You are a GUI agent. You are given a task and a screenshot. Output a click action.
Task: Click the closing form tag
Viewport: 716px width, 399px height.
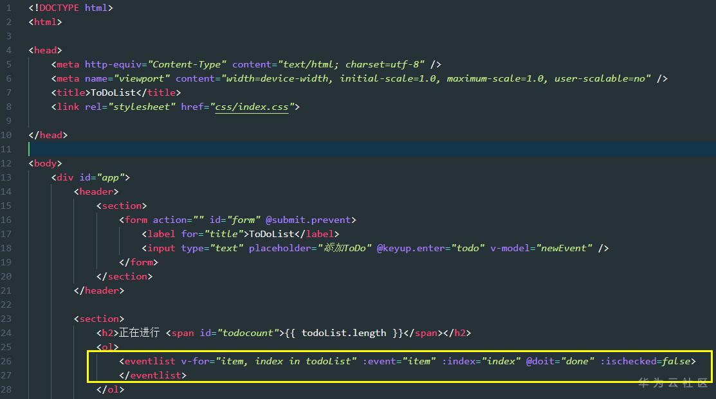click(x=138, y=262)
